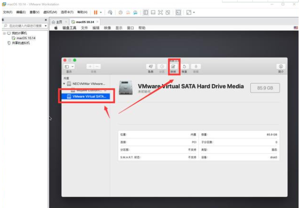Click the Partition (分区) toolbar icon

click(162, 67)
